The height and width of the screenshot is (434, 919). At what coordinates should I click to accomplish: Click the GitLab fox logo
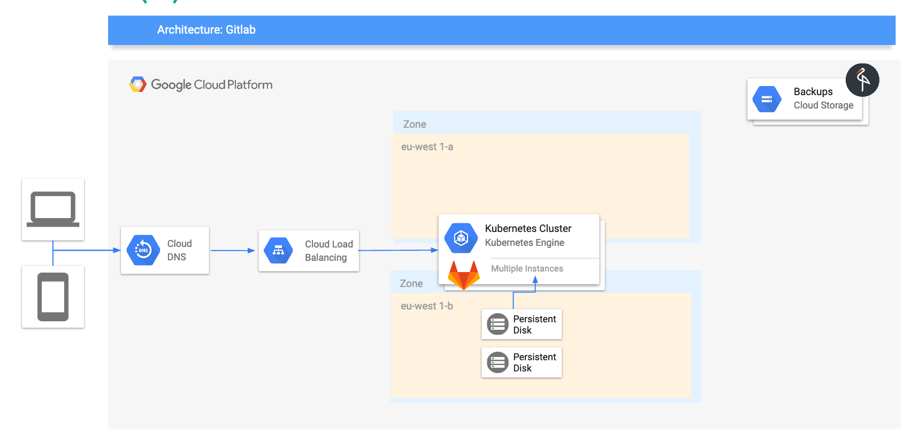tap(464, 275)
